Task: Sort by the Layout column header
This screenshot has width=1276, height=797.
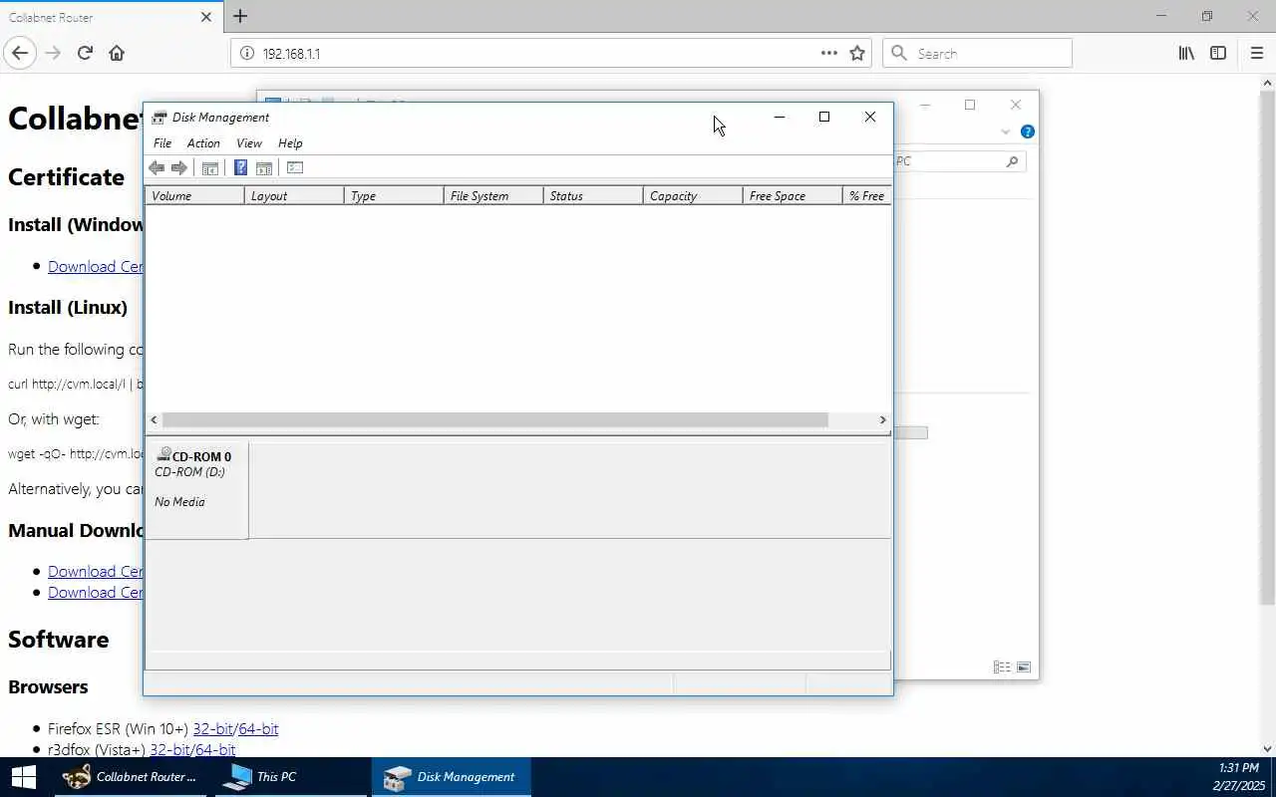Action: point(294,196)
